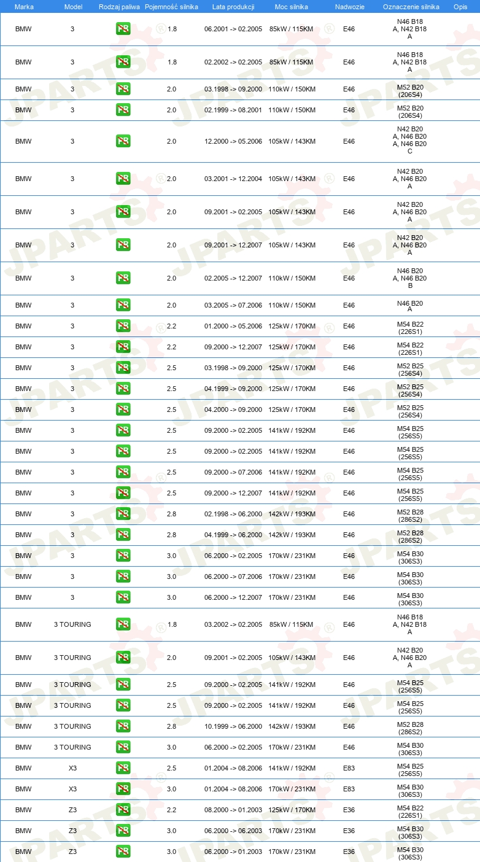Click petrol icon in 09.2001 -> 12.2007 row

123,245
